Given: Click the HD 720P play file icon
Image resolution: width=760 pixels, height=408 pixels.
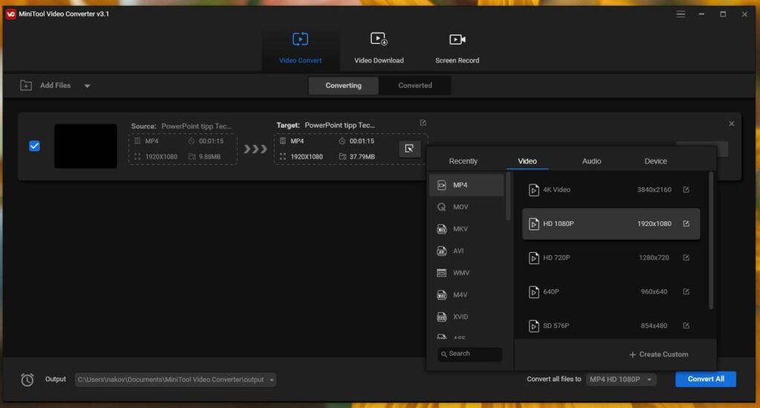Looking at the screenshot, I should (x=534, y=258).
